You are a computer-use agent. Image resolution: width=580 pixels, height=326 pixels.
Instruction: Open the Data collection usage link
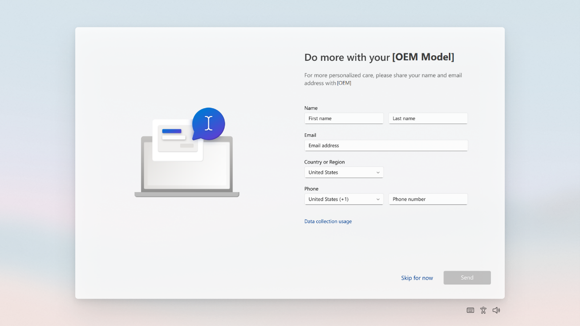tap(328, 221)
